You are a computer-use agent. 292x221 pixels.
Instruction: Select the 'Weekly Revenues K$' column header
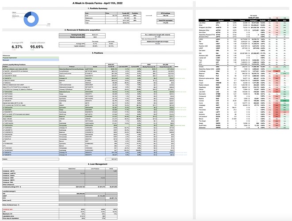point(149,67)
